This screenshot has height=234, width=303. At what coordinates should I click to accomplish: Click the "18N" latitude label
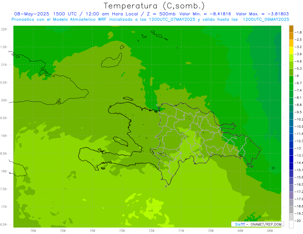(x=4, y=171)
